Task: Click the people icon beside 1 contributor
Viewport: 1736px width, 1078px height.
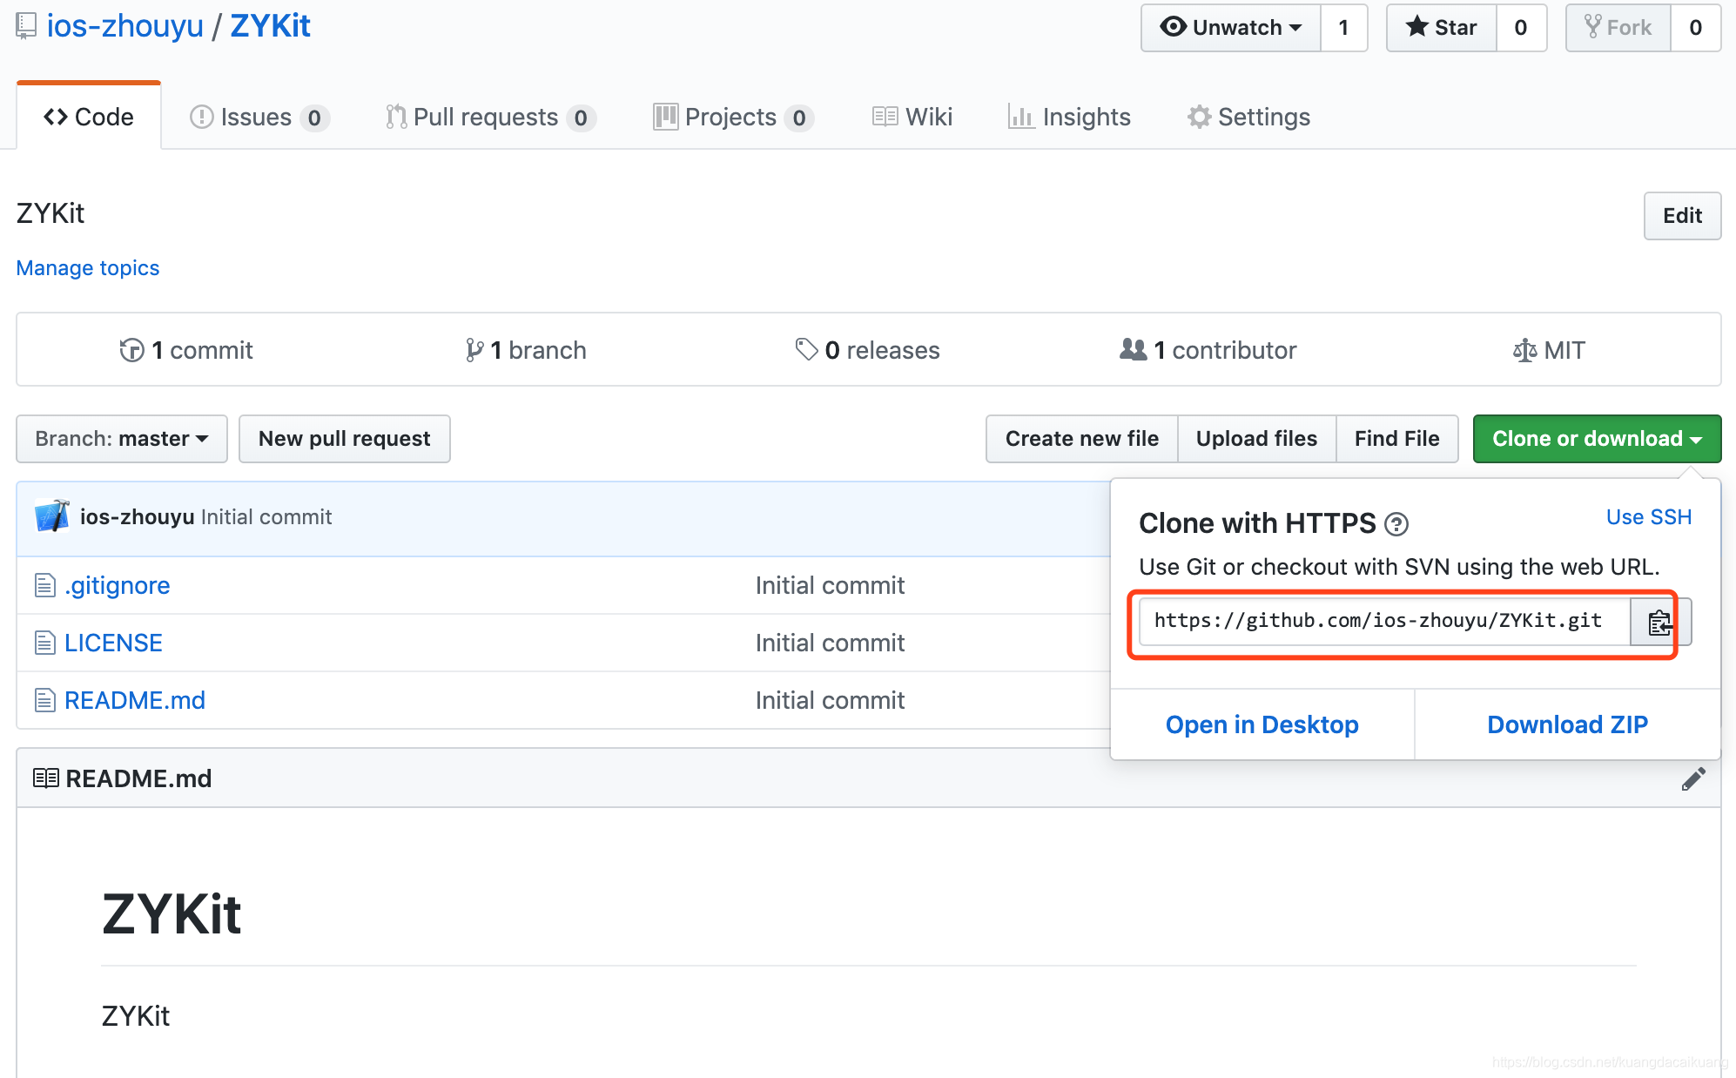Action: pyautogui.click(x=1133, y=350)
